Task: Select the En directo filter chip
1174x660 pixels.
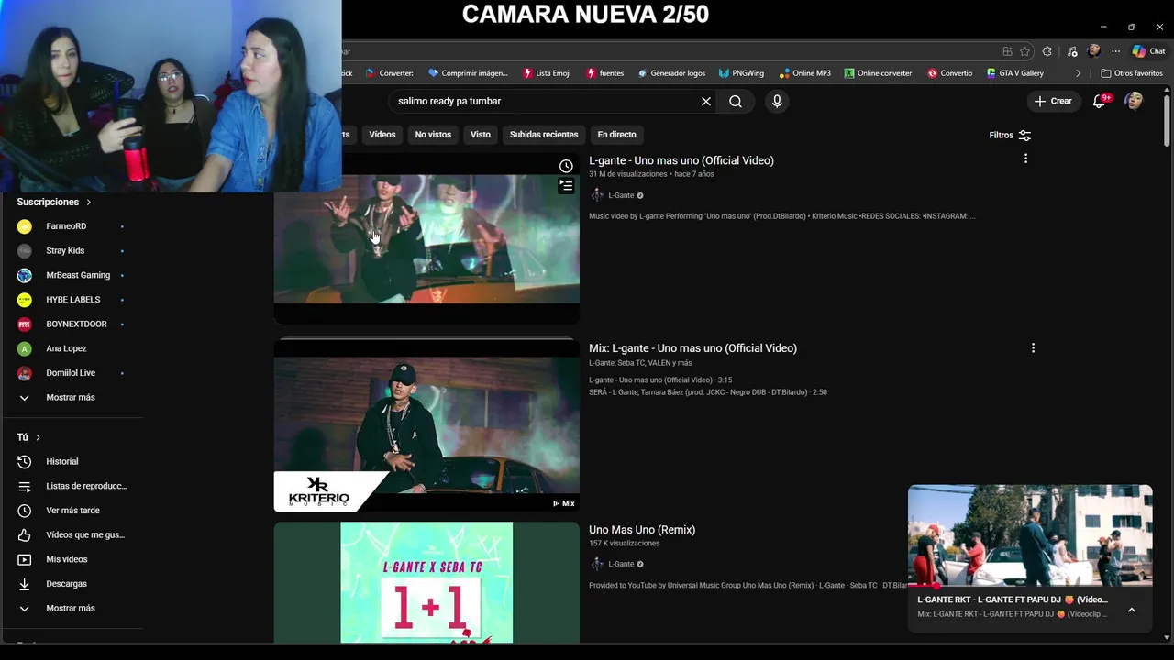Action: [x=616, y=135]
